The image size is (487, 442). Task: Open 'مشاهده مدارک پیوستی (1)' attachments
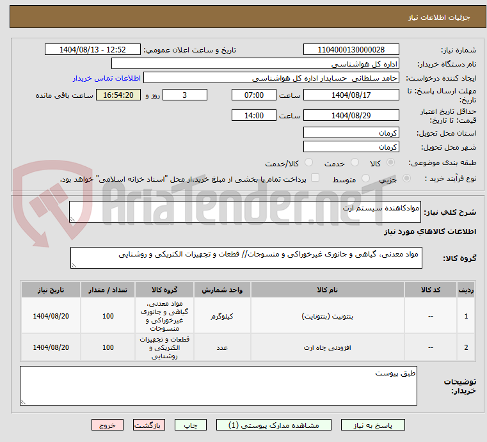coord(274,425)
